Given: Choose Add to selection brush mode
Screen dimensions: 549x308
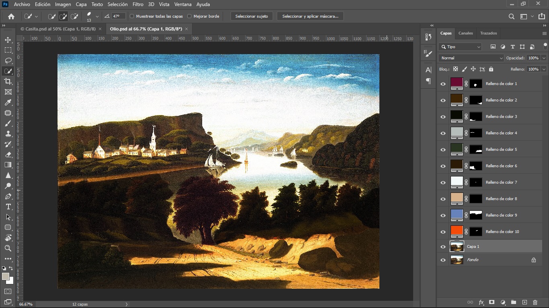Looking at the screenshot, I should 63,16.
